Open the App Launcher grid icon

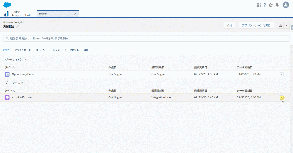259,5
